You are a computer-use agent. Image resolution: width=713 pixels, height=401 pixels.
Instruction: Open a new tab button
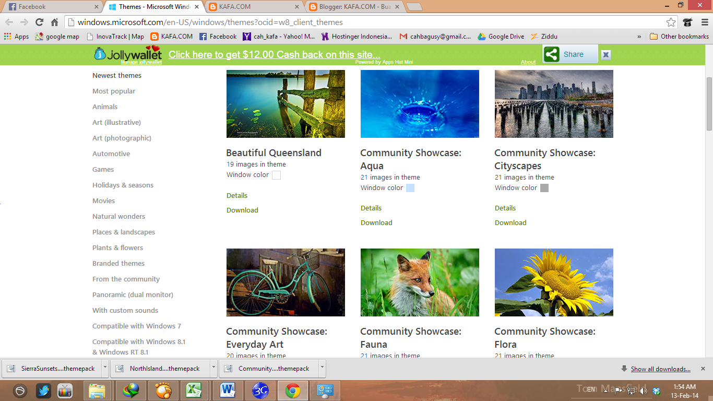click(414, 7)
